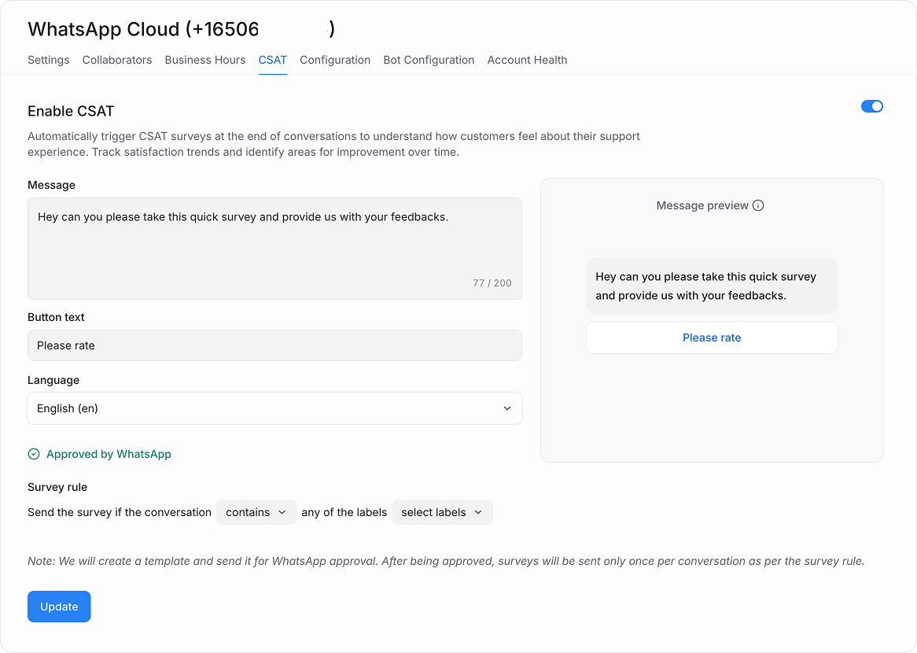Click the 'Enable CSAT' heading
Image resolution: width=917 pixels, height=653 pixels.
(x=71, y=111)
